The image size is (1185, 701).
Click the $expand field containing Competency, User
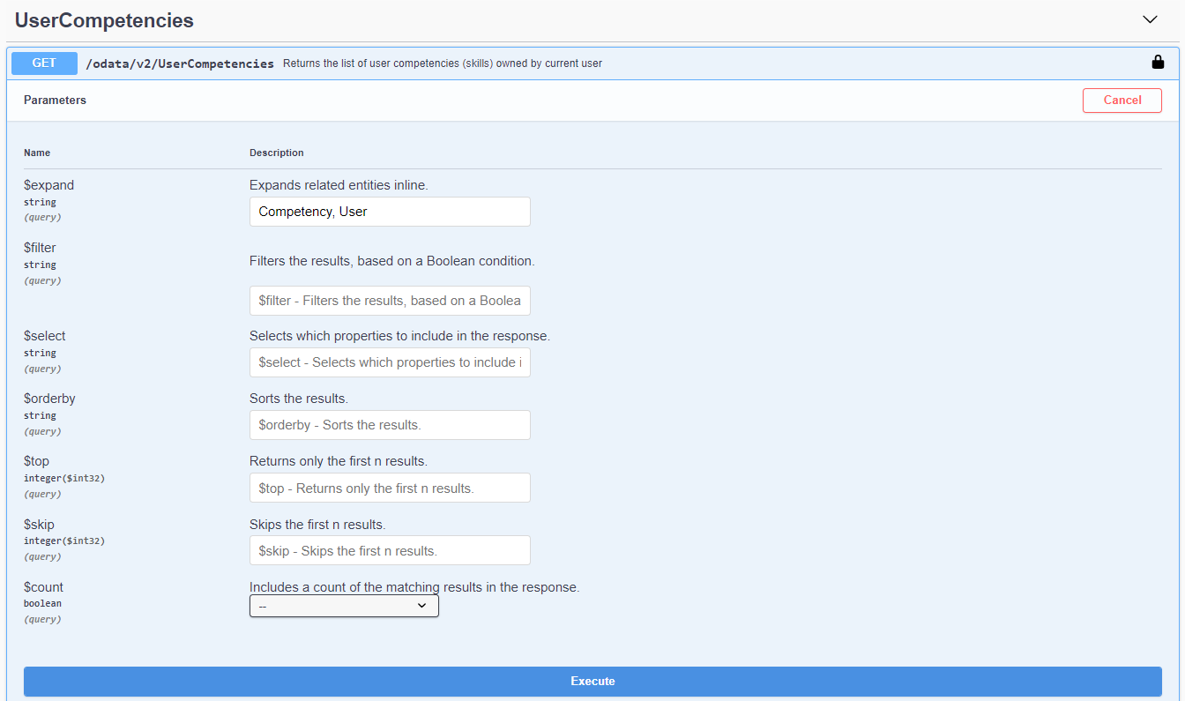coord(390,212)
